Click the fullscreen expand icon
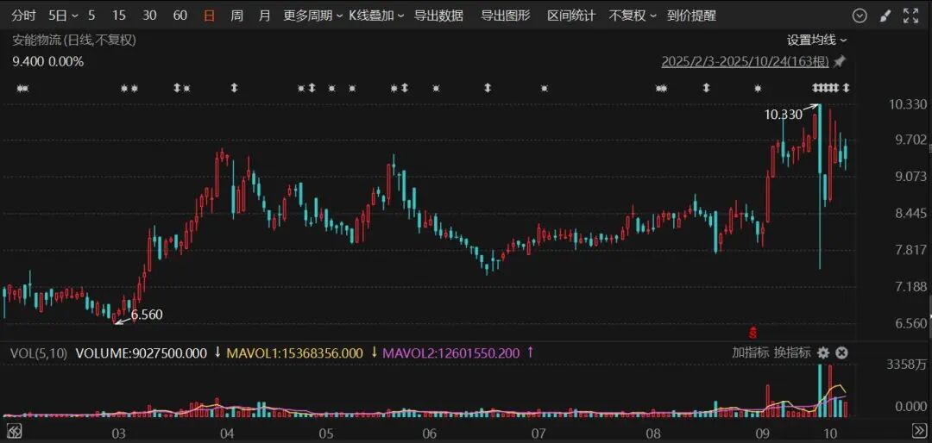 910,16
